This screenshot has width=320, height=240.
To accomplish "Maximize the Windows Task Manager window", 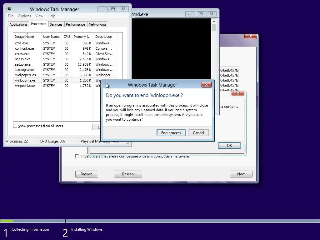I will click(x=113, y=9).
